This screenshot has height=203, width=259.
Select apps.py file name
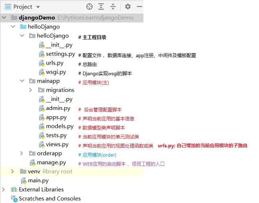click(56, 118)
